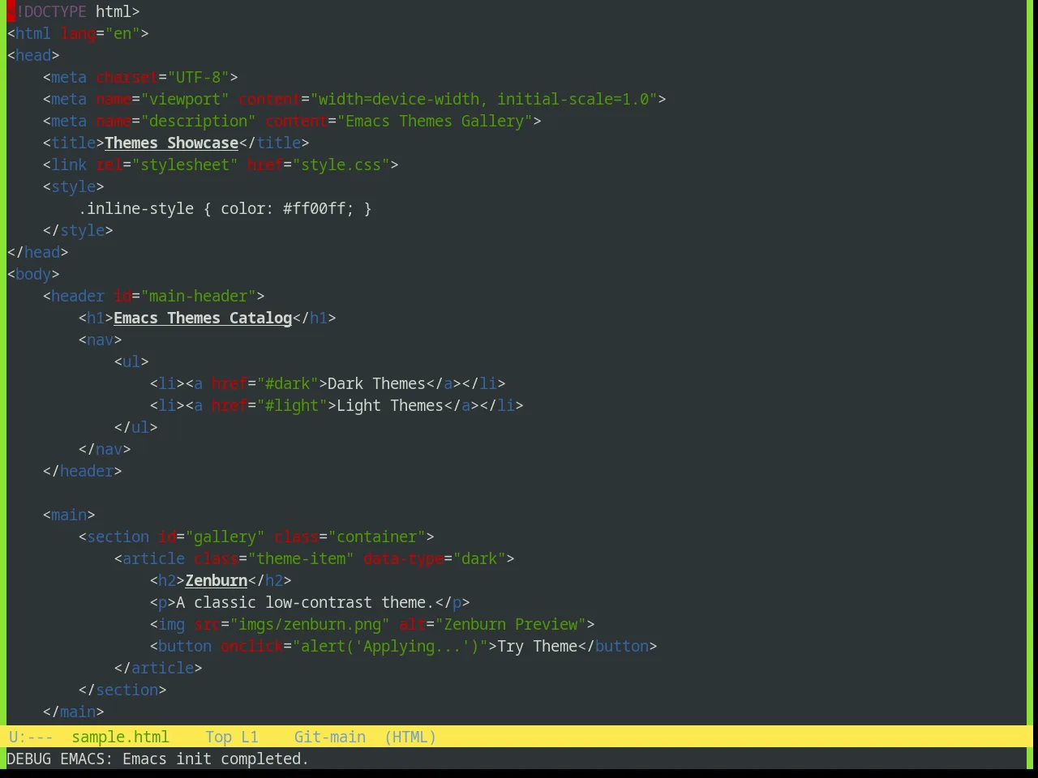
Task: Click the closing main tag
Action: coord(73,712)
